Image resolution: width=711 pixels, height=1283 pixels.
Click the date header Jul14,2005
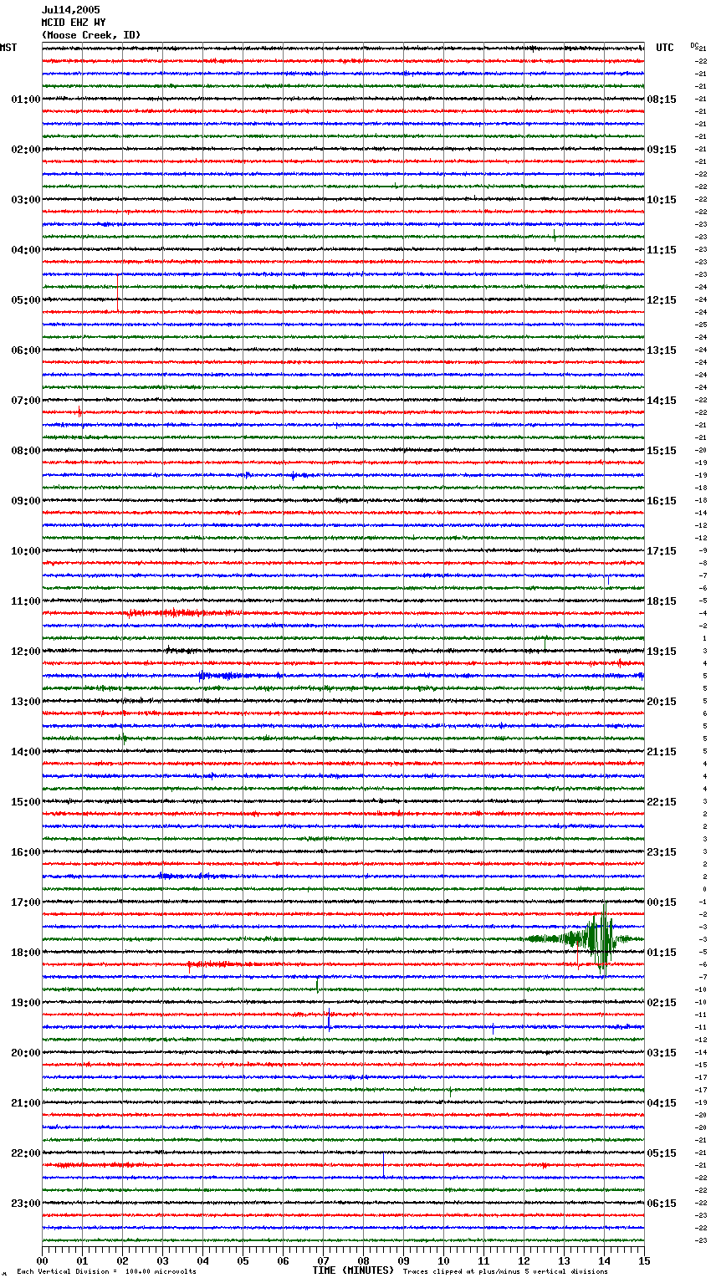click(x=71, y=10)
